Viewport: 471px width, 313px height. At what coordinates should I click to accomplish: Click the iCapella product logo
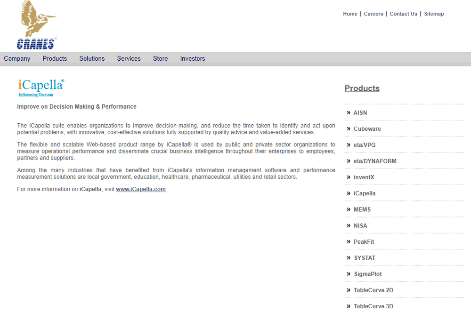coord(40,87)
